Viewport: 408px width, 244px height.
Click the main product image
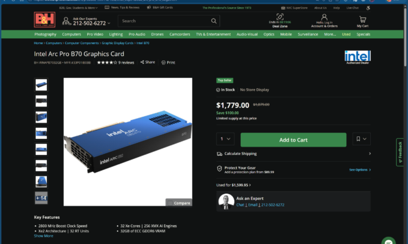point(128,141)
